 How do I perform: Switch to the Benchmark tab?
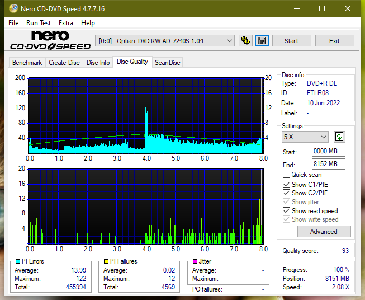point(27,63)
